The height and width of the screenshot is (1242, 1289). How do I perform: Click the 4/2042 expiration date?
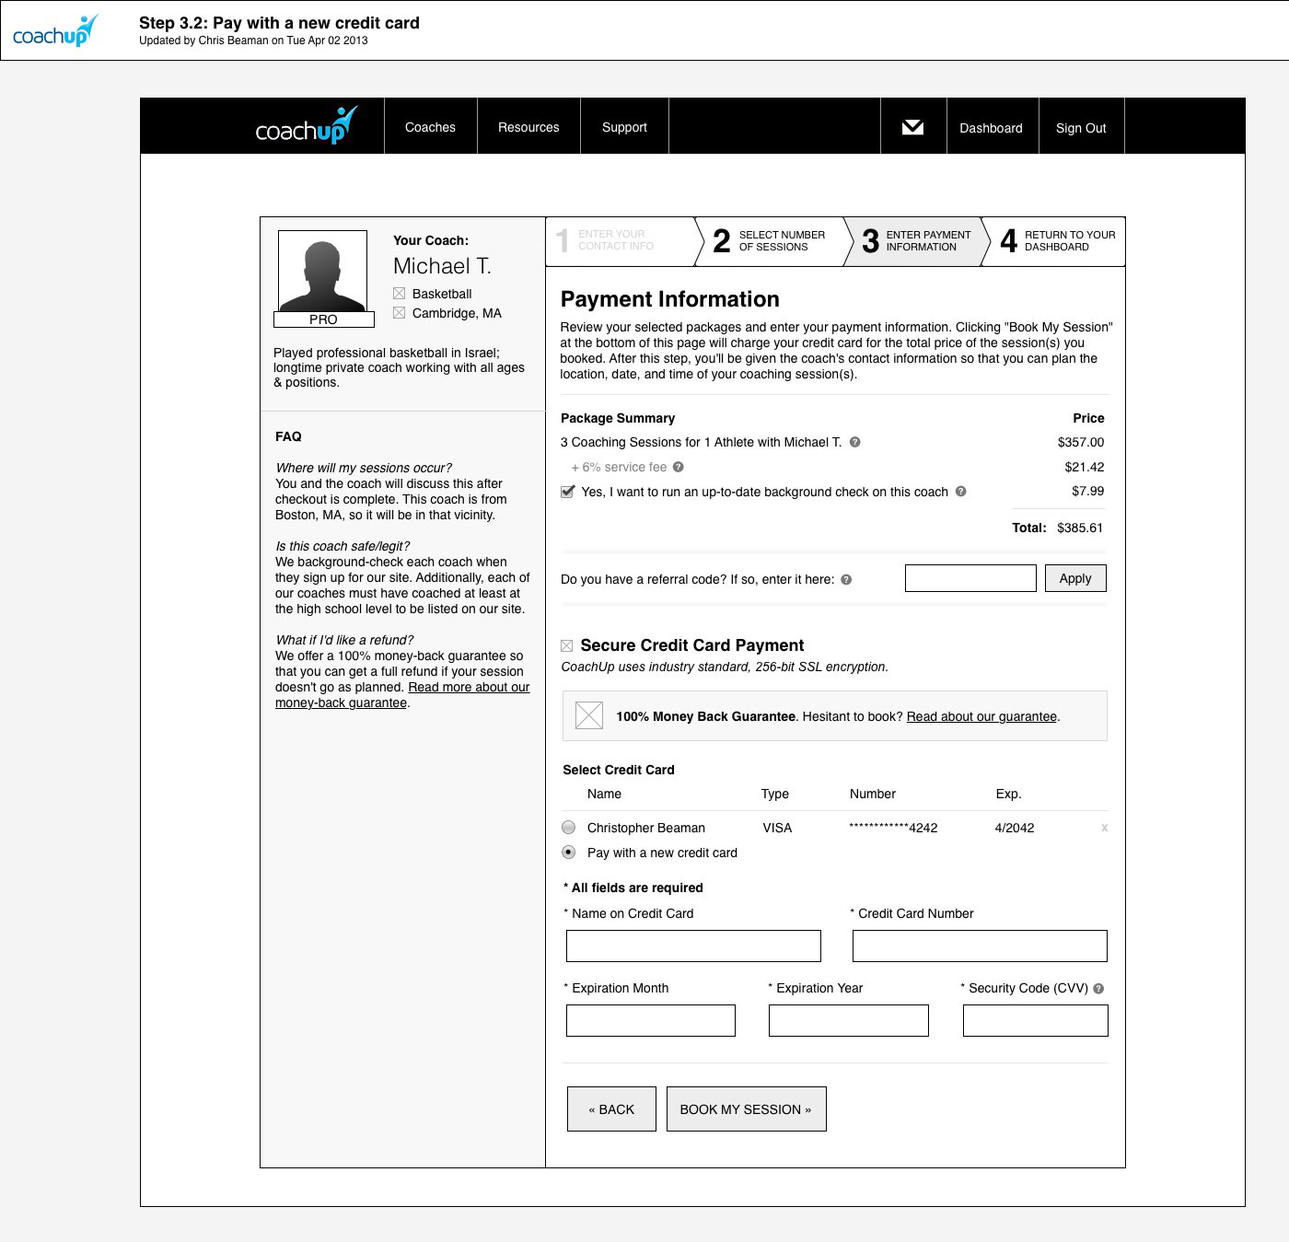[1015, 828]
